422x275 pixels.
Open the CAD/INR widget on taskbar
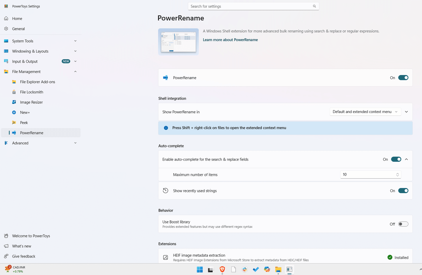click(15, 269)
